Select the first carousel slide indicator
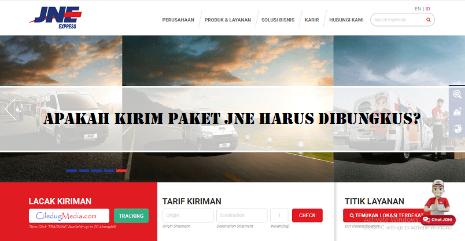The height and width of the screenshot is (241, 465). (71, 171)
